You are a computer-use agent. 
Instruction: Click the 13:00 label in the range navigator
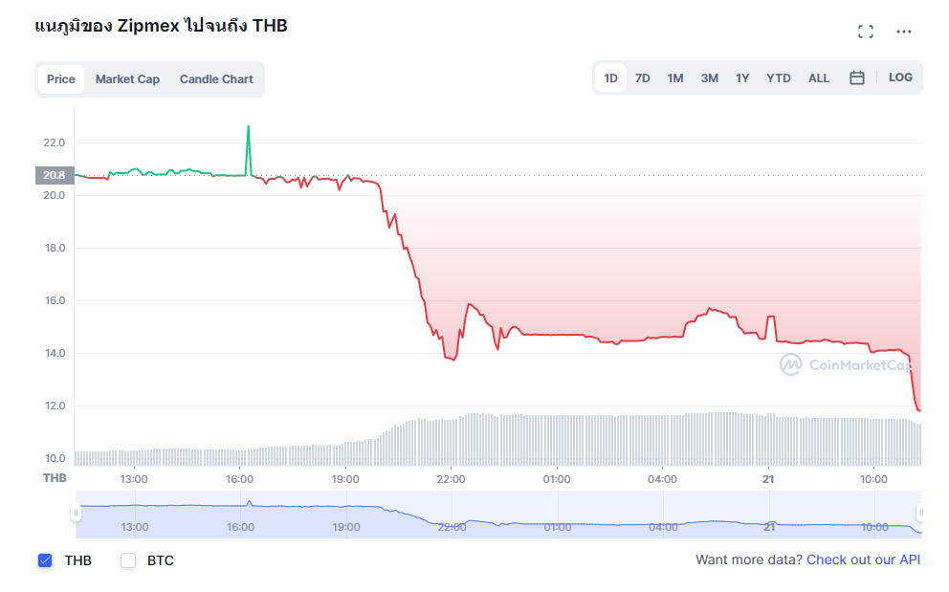[x=134, y=527]
